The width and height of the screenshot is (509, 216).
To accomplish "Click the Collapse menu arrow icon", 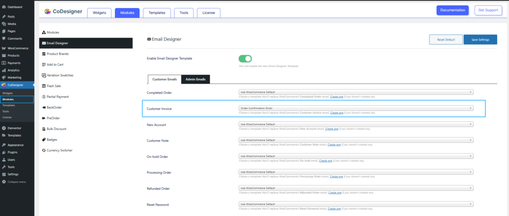I will point(3,182).
